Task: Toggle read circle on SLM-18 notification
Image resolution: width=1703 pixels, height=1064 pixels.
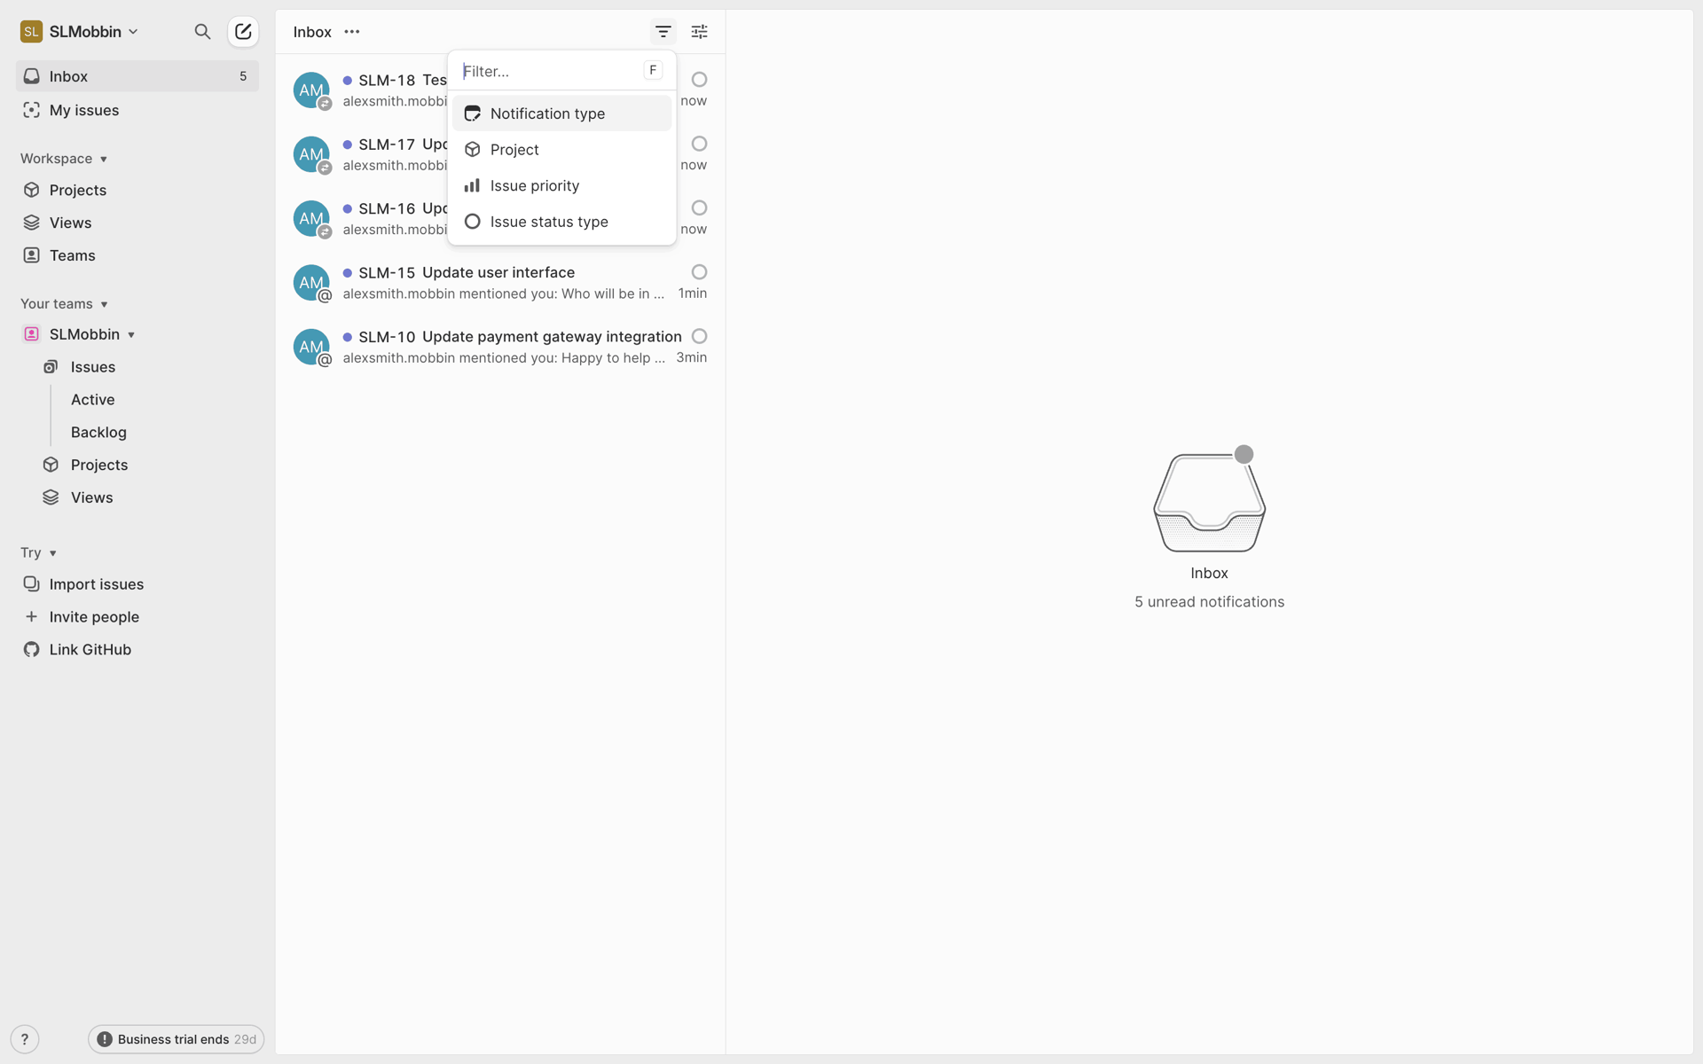Action: point(700,80)
